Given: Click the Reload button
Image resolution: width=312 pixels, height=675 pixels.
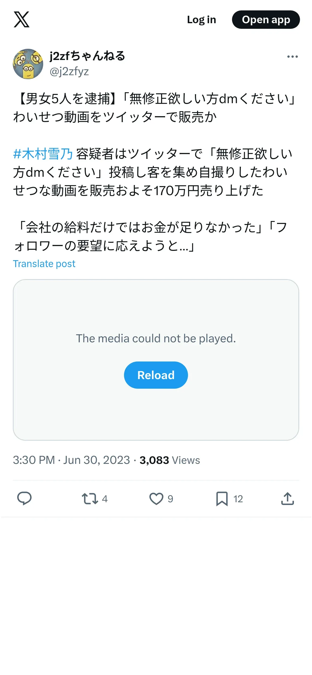Looking at the screenshot, I should pos(156,375).
